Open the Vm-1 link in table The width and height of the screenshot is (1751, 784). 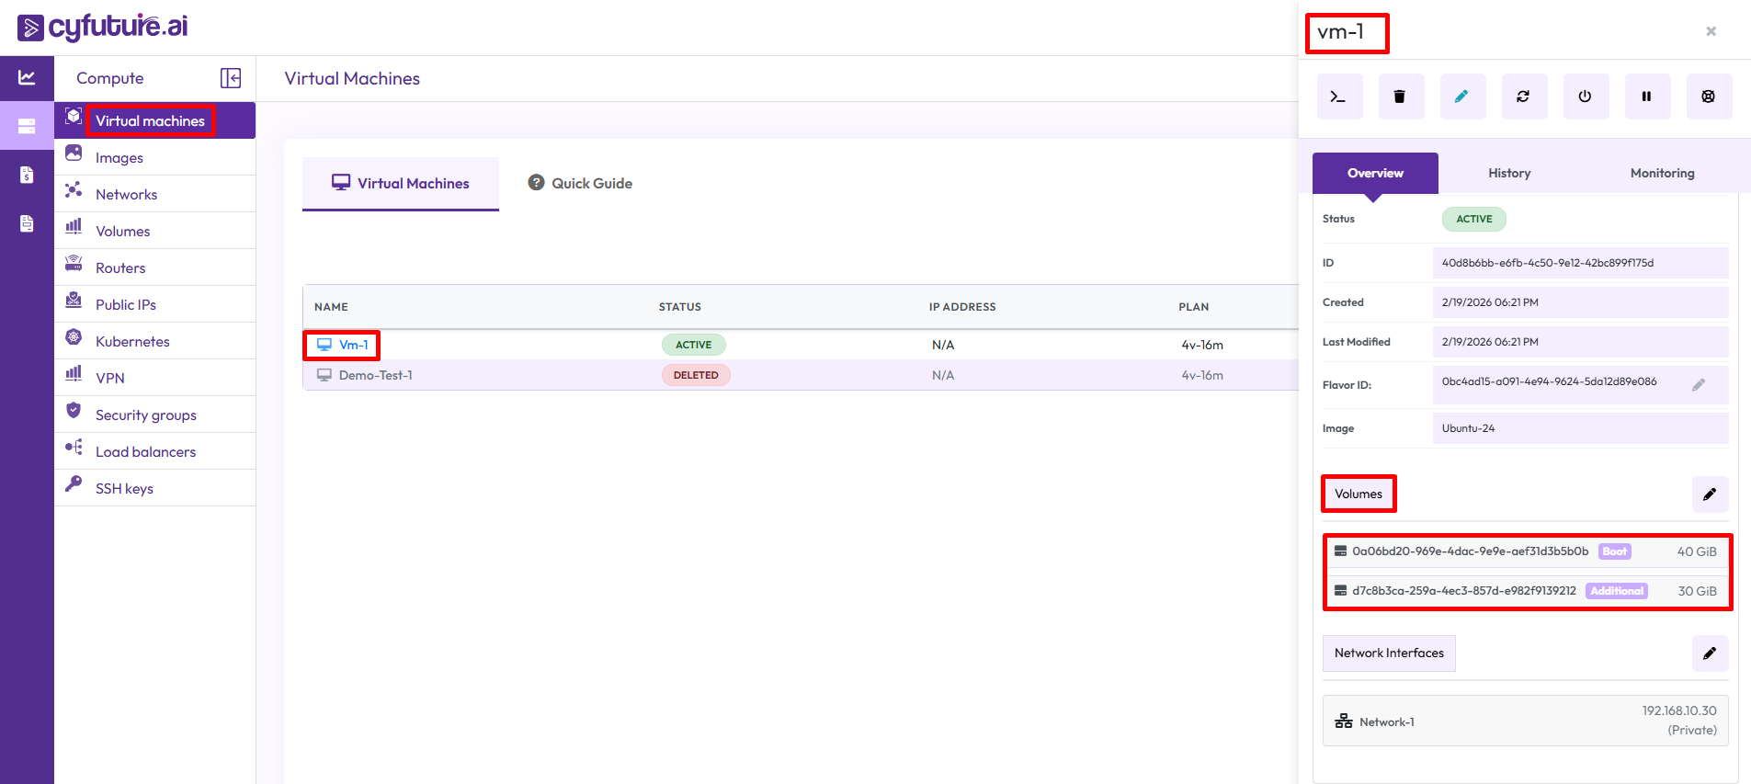point(353,346)
